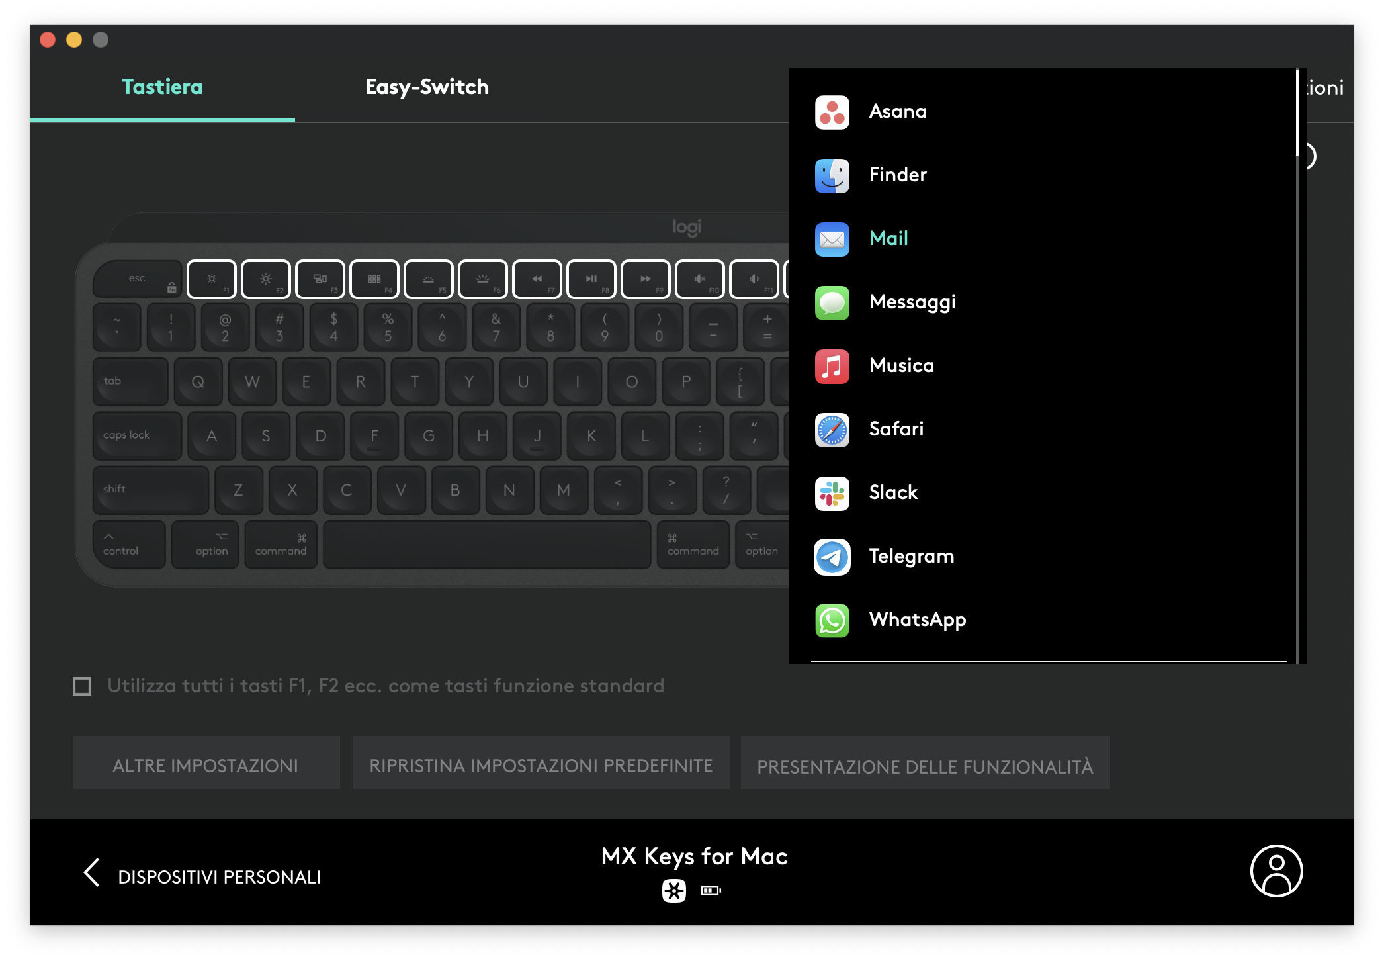Viewport: 1384px width, 961px height.
Task: Check the battery status icon
Action: pos(711,891)
